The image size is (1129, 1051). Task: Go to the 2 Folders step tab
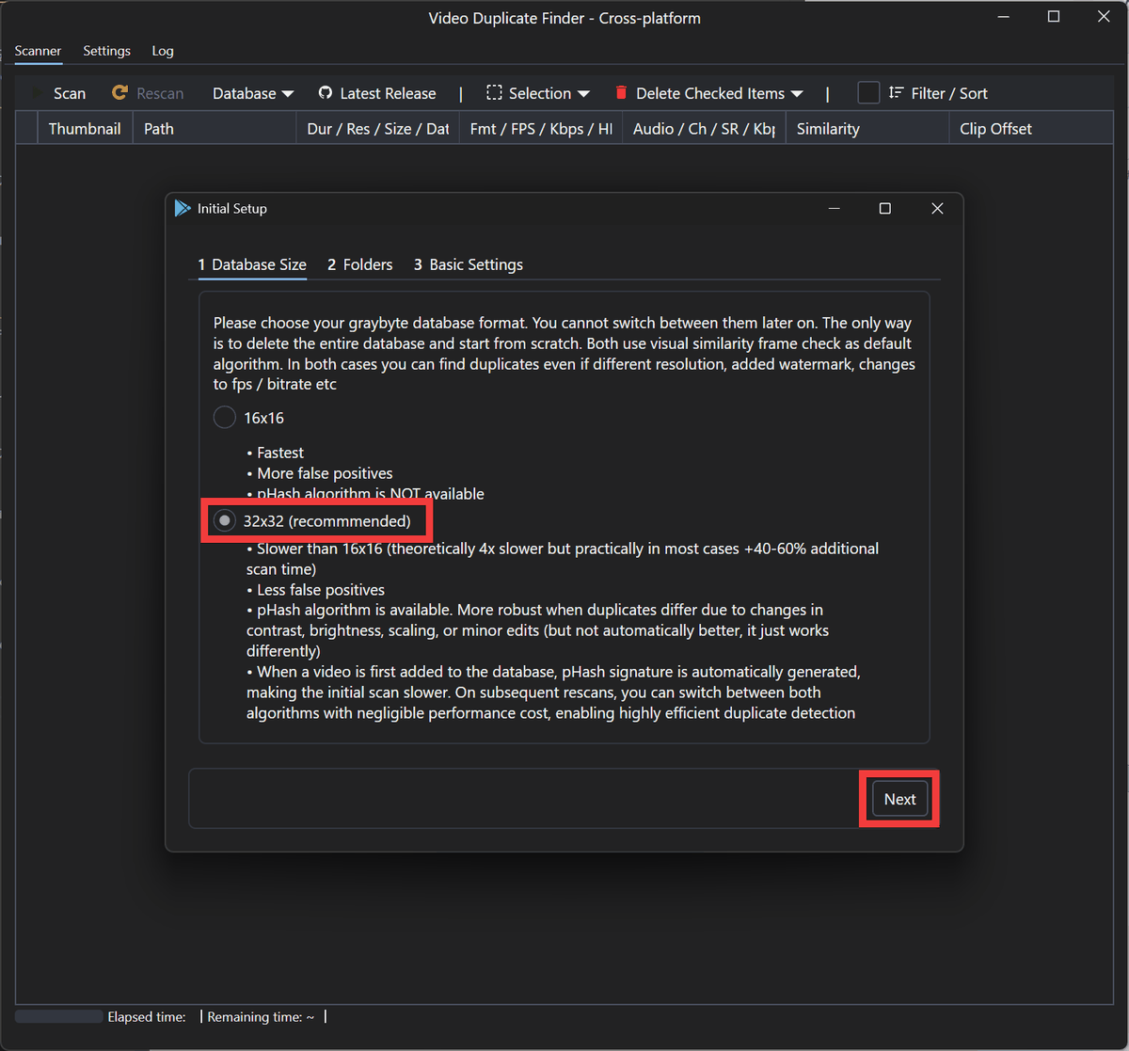coord(359,264)
